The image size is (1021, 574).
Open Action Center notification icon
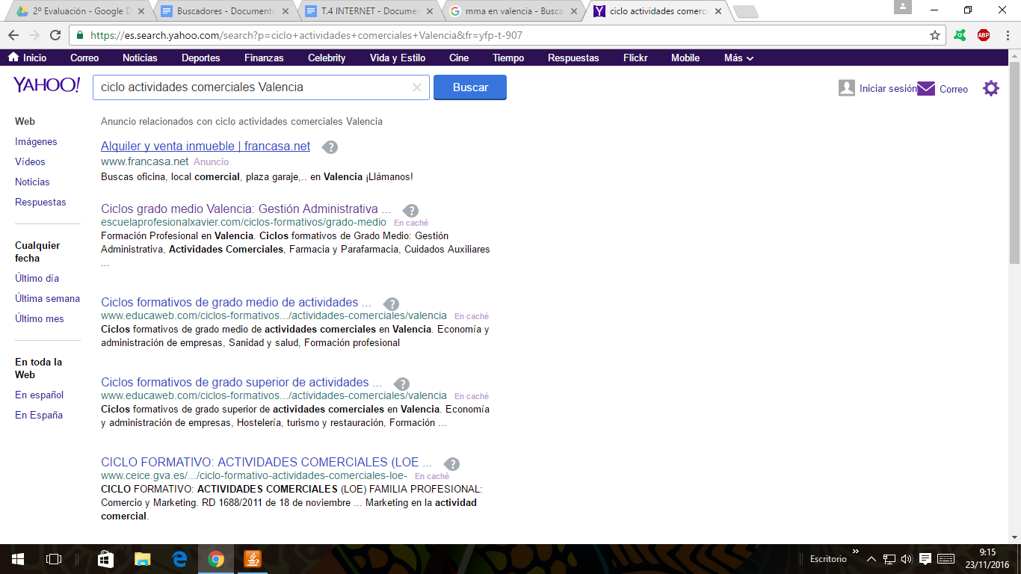(925, 559)
